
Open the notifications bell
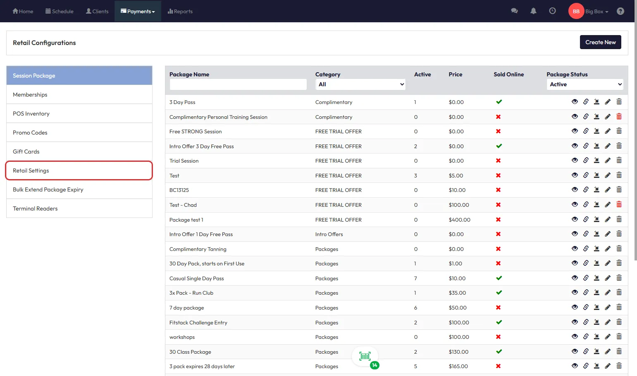click(x=533, y=11)
